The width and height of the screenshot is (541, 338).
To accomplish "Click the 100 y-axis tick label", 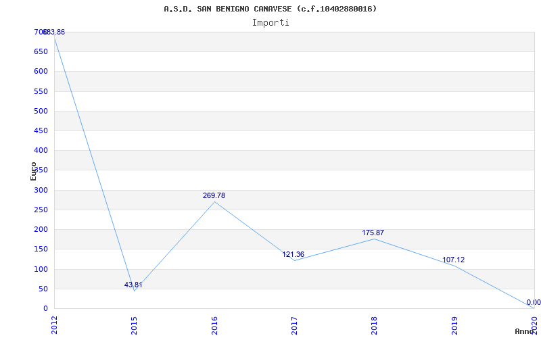I will click(x=41, y=269).
